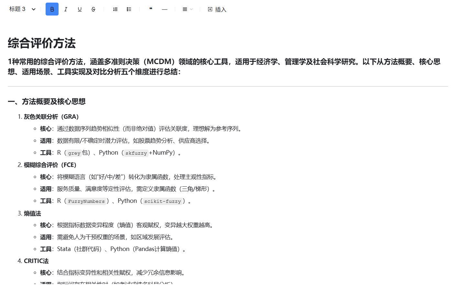The image size is (452, 285).
Task: Click the inline code 'skfuzzy'
Action: (x=136, y=153)
